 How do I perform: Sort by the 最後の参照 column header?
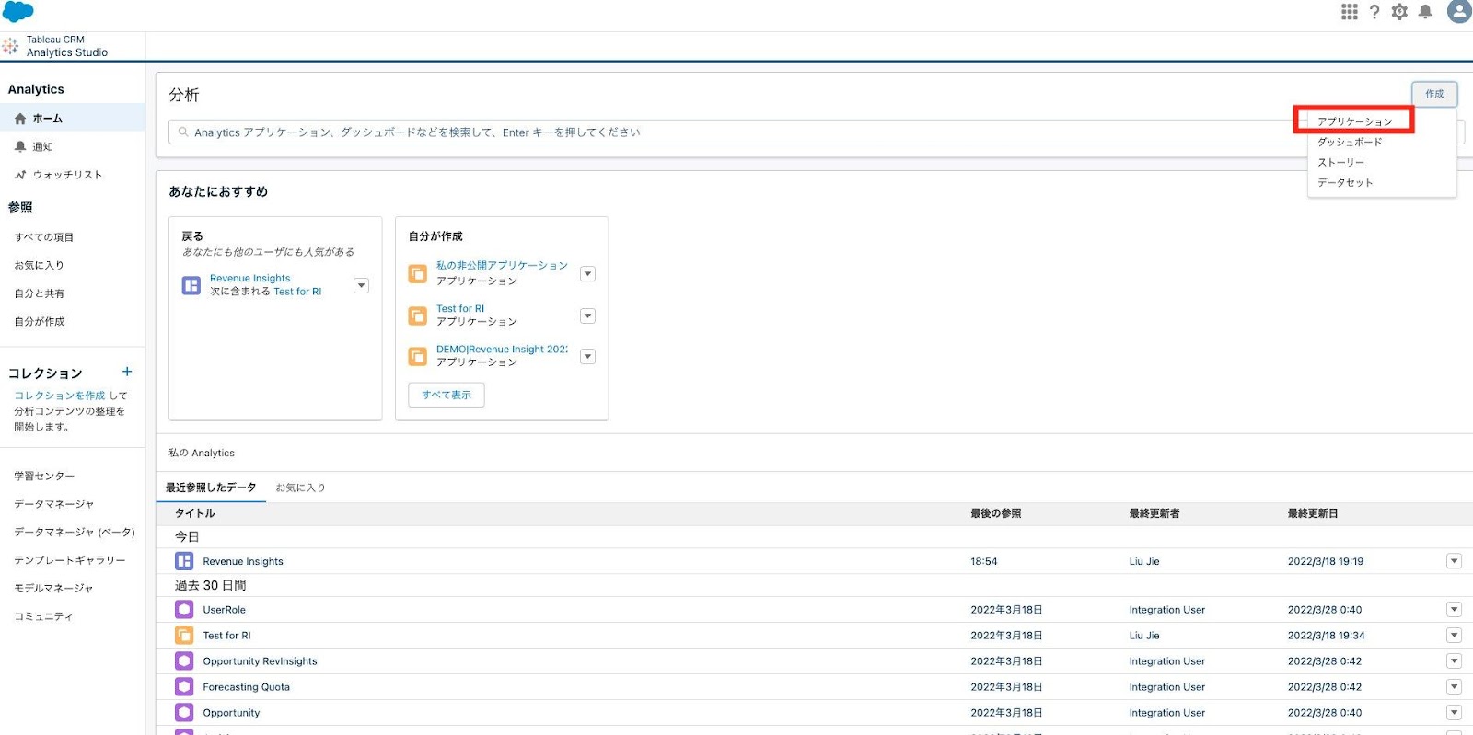995,513
